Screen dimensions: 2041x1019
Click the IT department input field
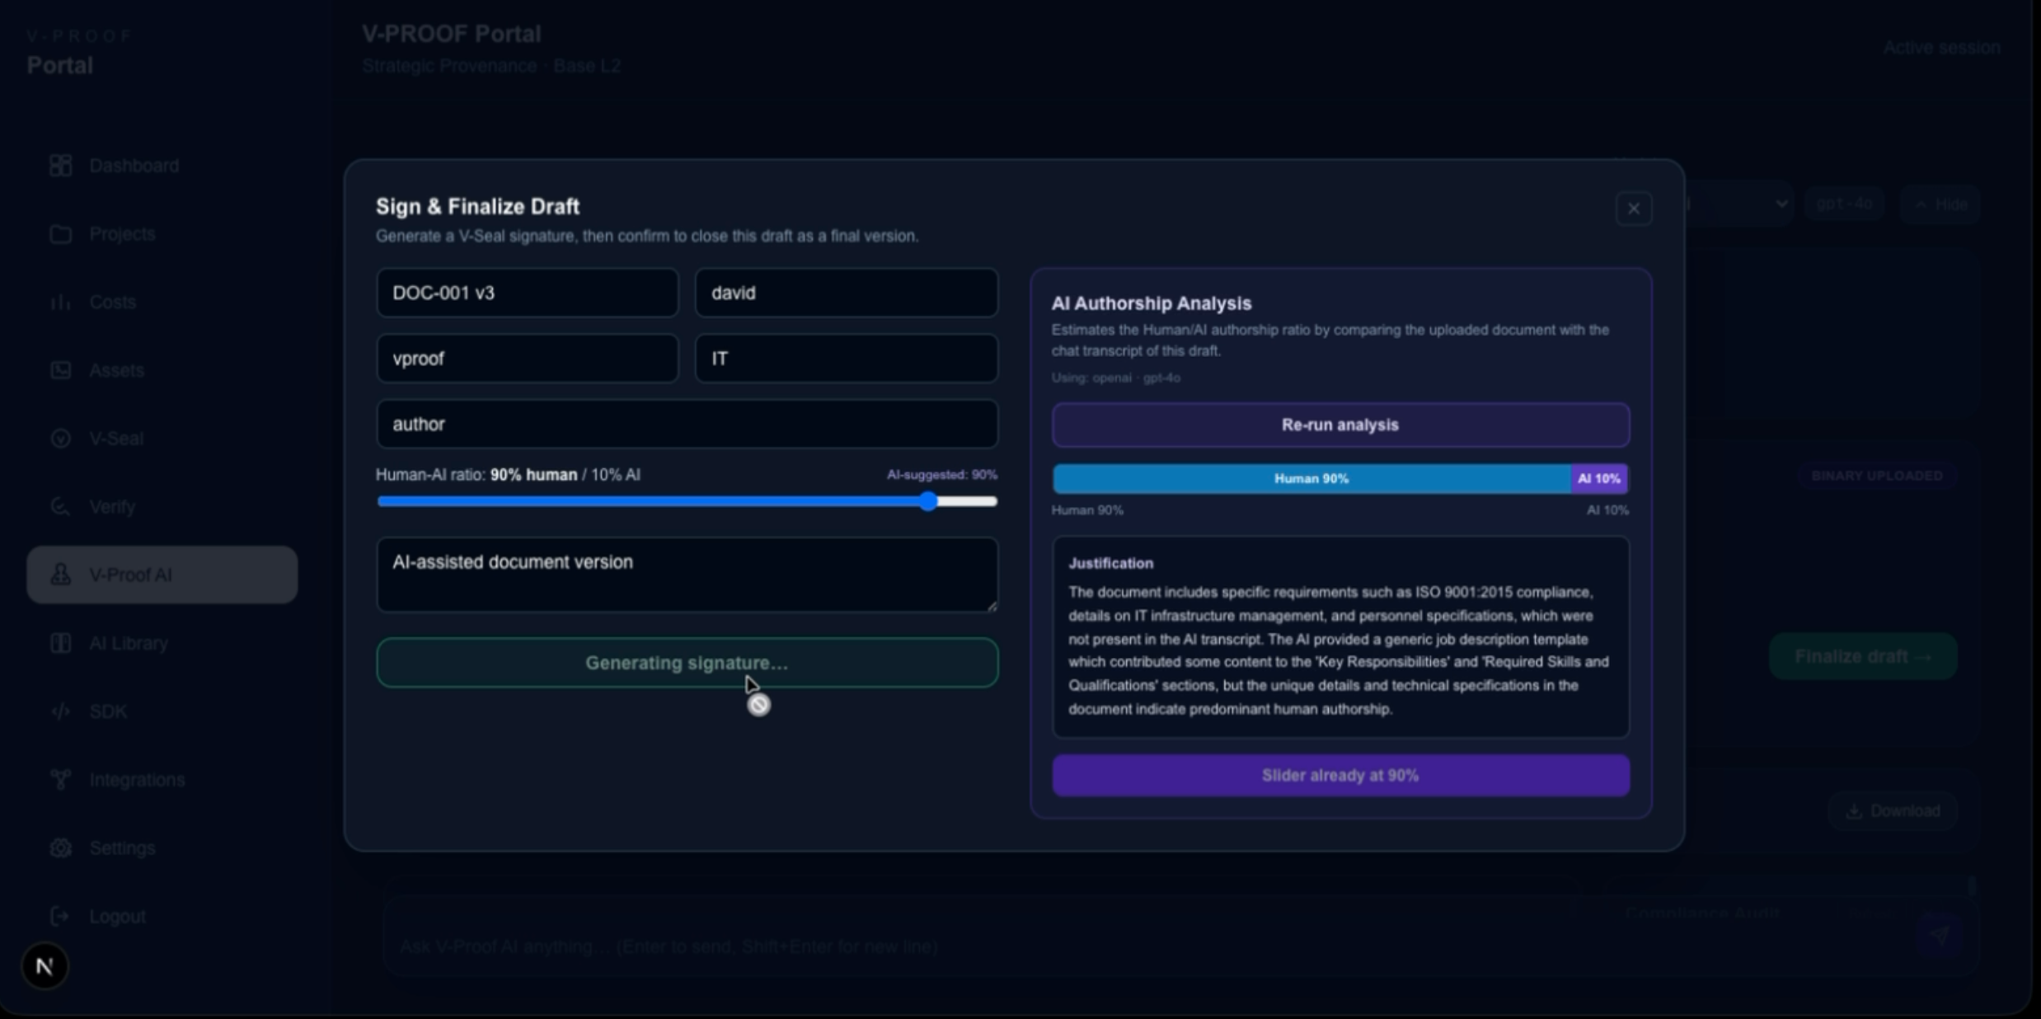click(x=847, y=359)
